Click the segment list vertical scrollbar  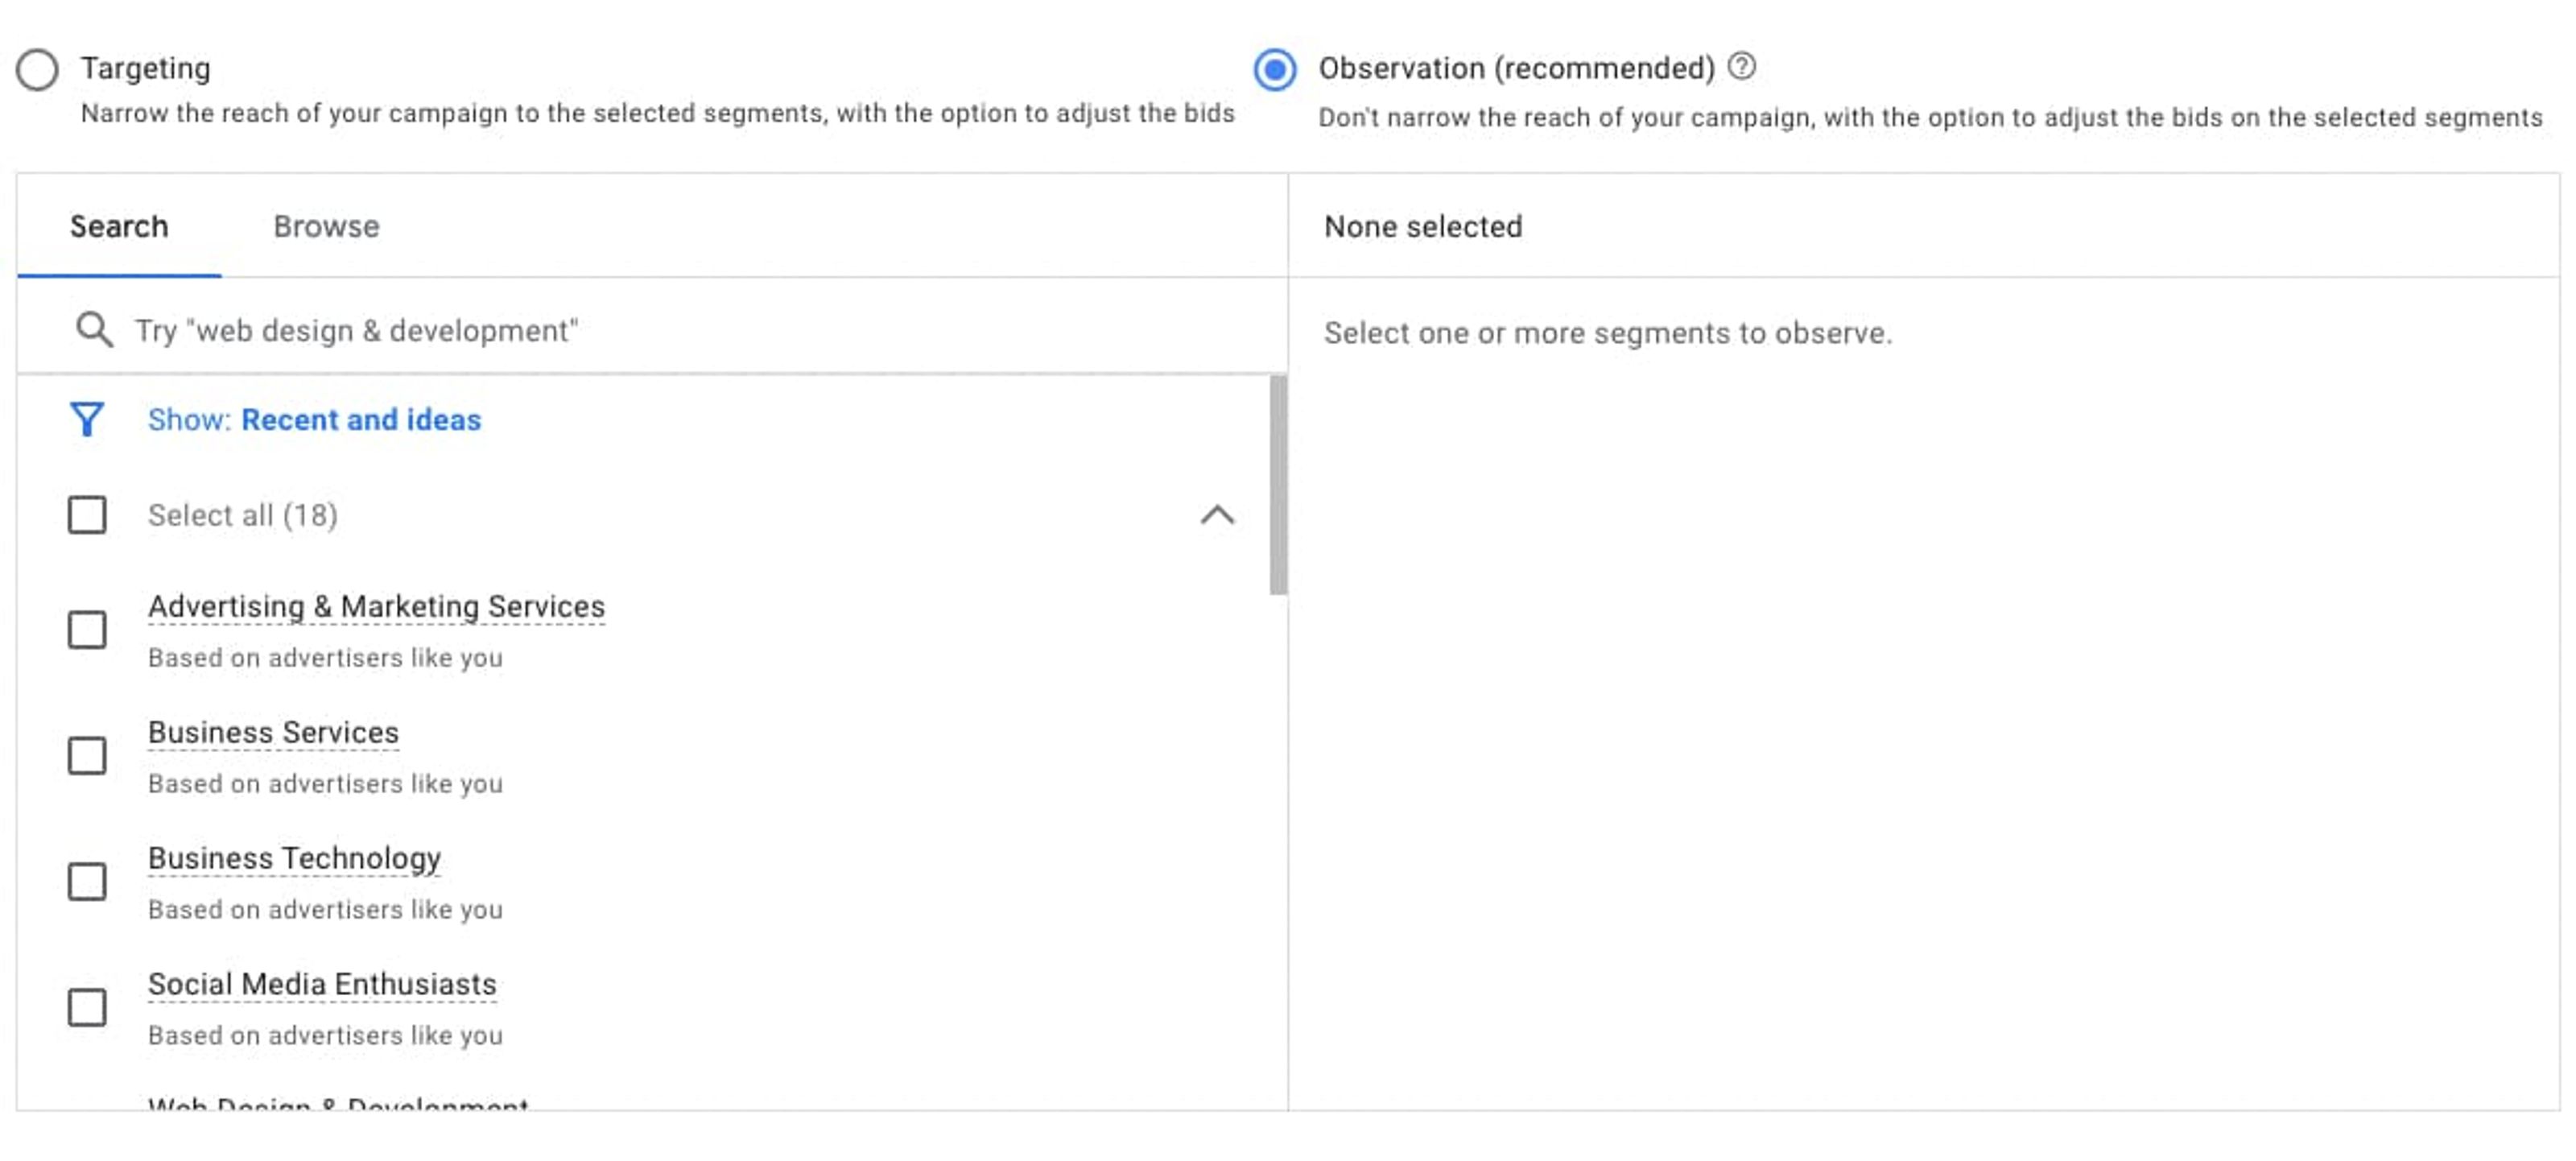tap(1277, 486)
